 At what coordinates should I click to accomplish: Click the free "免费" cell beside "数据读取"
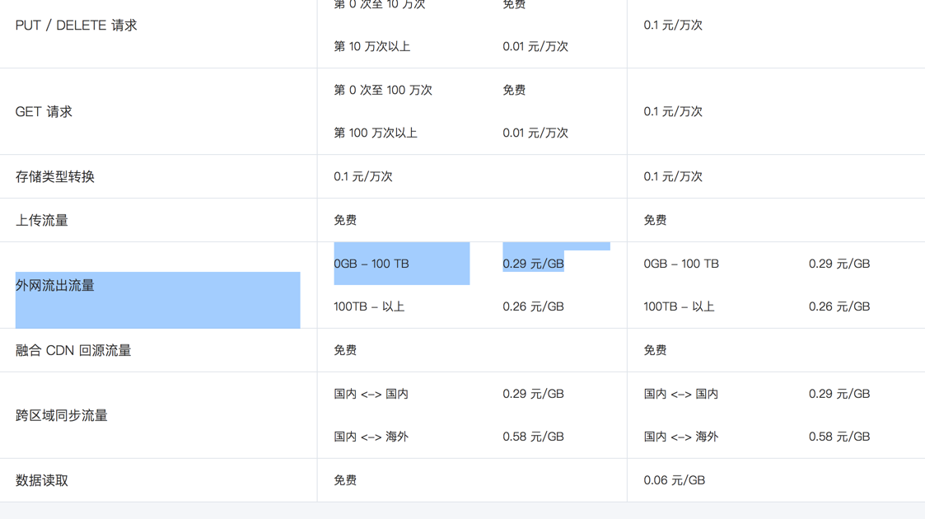pos(345,481)
